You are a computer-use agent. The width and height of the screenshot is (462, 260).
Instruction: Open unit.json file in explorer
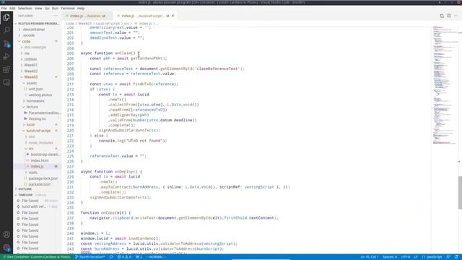click(35, 89)
